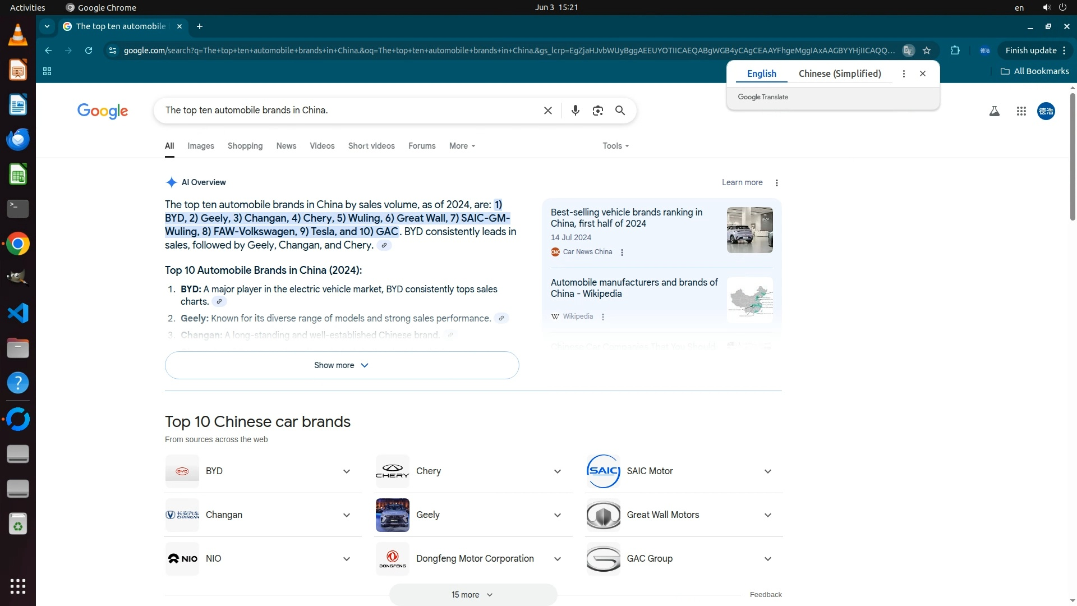
Task: Click the Google Translate icon in address bar
Action: [908, 50]
